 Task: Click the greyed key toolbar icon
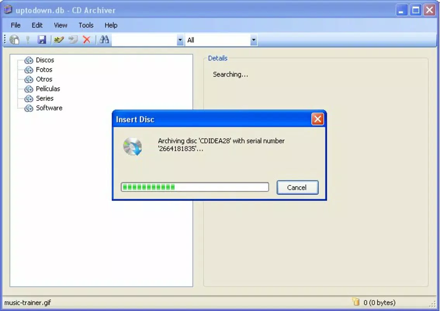[x=28, y=40]
